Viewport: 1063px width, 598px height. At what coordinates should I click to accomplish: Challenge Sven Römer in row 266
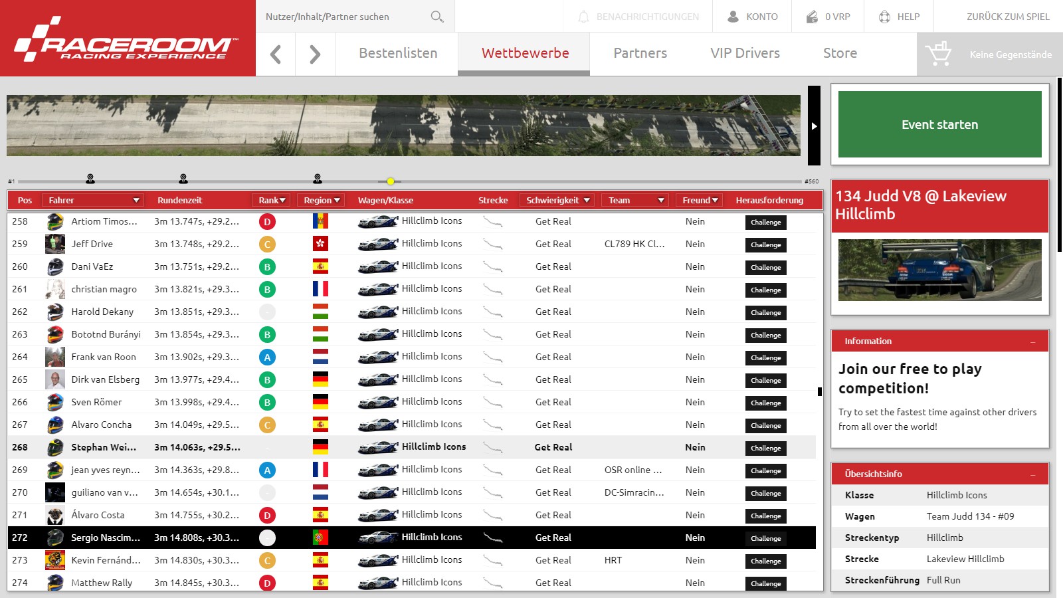(x=765, y=403)
